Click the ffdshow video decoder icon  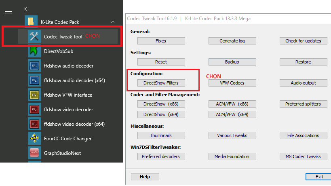[x=34, y=109]
